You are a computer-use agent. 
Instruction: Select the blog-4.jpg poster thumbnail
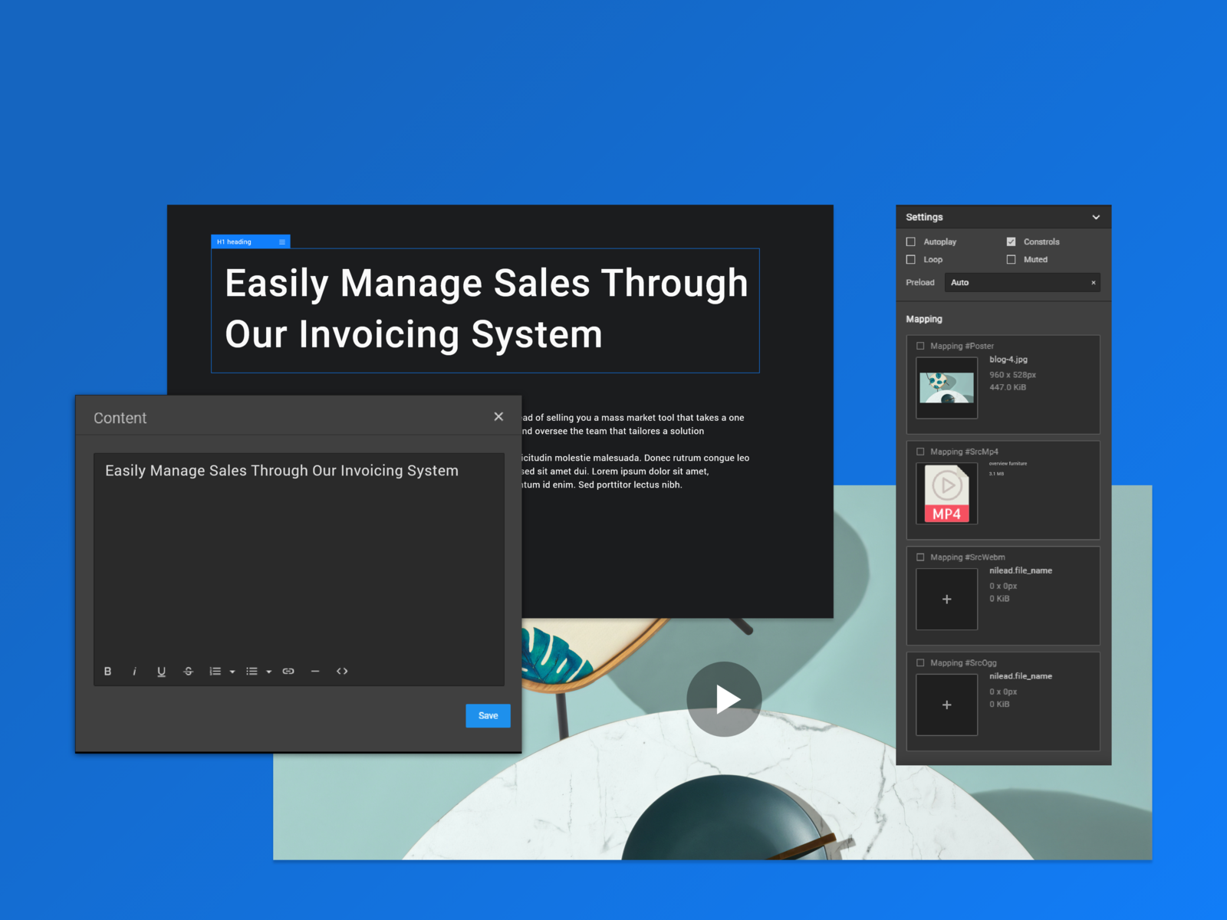point(947,388)
